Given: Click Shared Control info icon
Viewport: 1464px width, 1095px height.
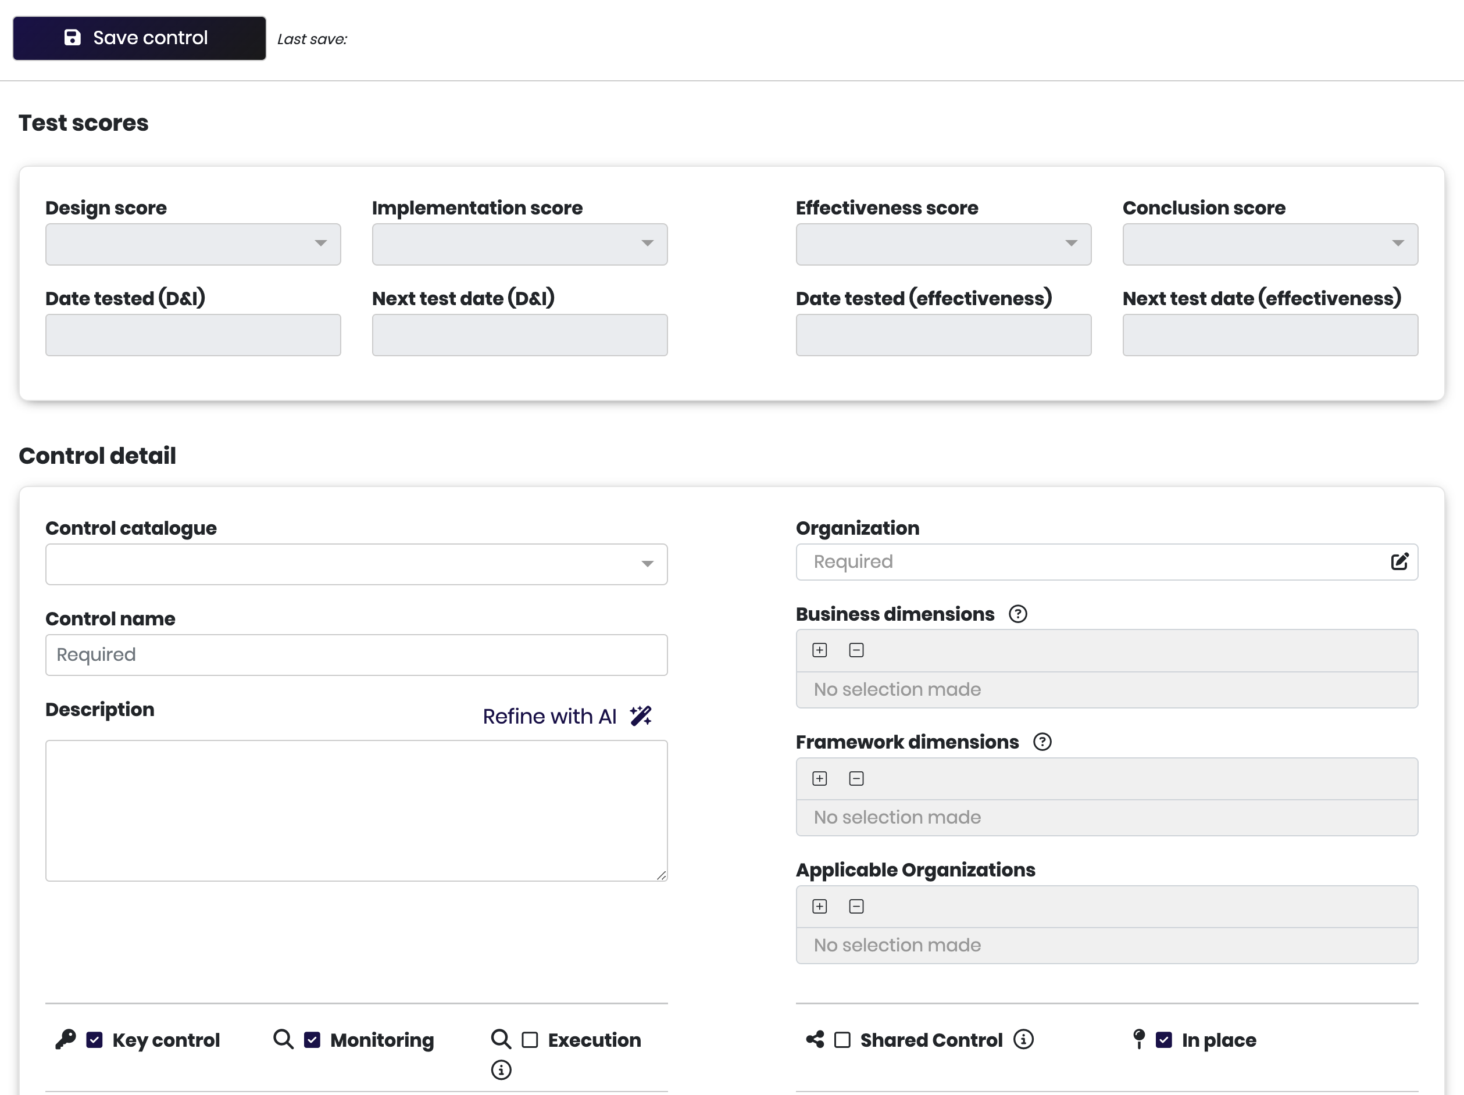Looking at the screenshot, I should point(1023,1039).
